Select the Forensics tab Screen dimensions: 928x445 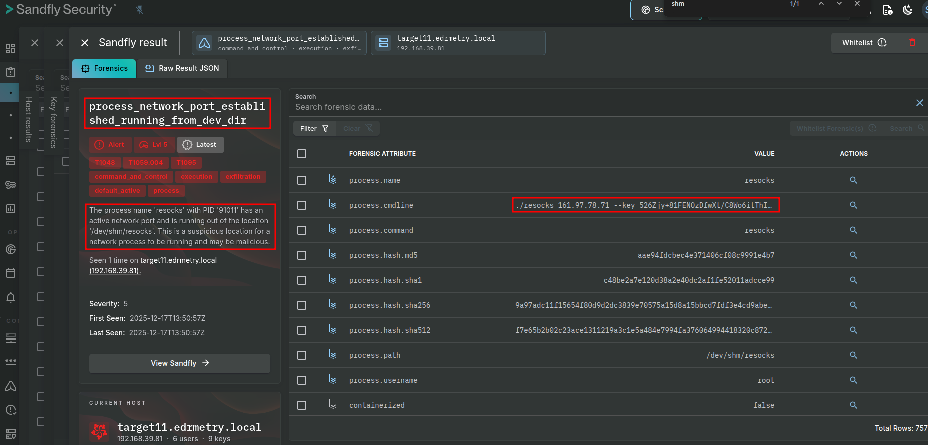click(x=104, y=68)
